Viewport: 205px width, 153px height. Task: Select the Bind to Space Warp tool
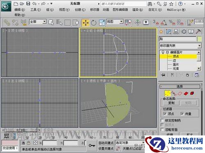tap(23, 22)
